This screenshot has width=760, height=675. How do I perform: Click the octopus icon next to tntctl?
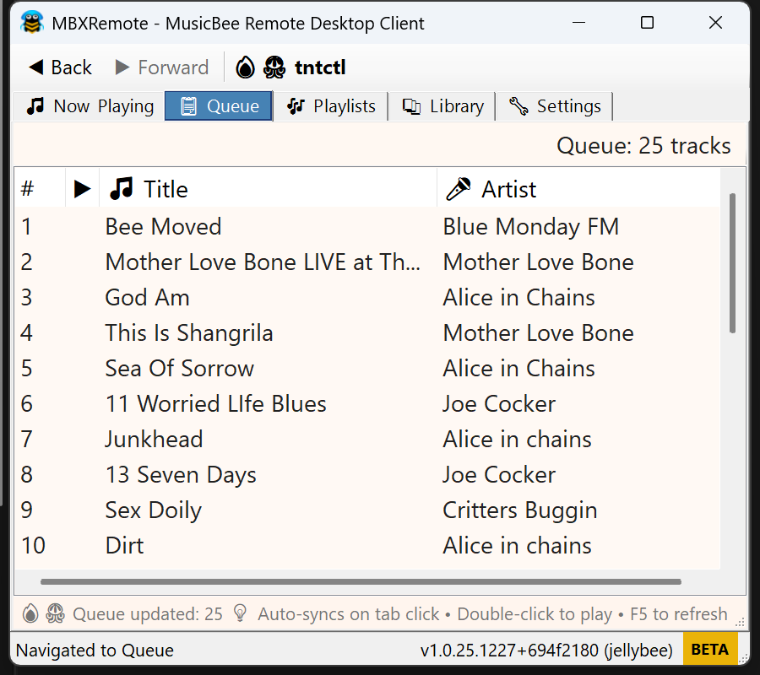tap(274, 67)
